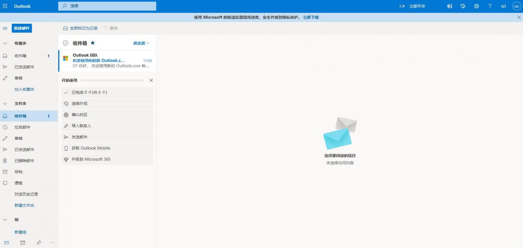The image size is (523, 248).
Task: Open the more apps ellipsis at bottom
Action: pyautogui.click(x=52, y=242)
